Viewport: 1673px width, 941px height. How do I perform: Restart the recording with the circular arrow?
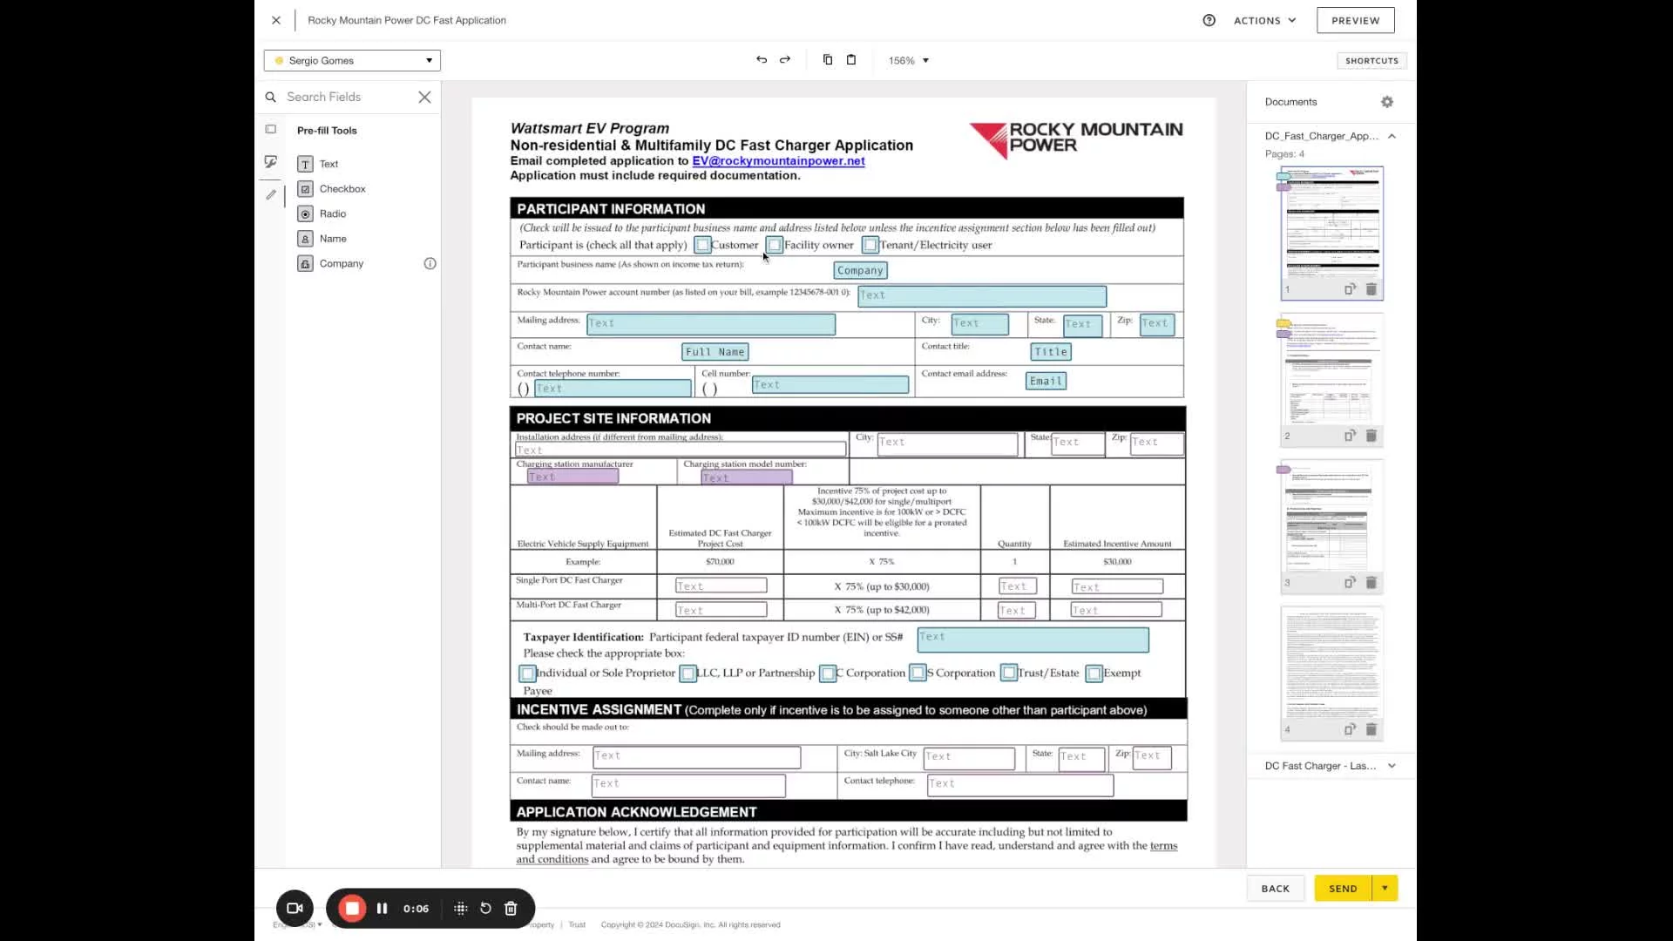pyautogui.click(x=485, y=909)
